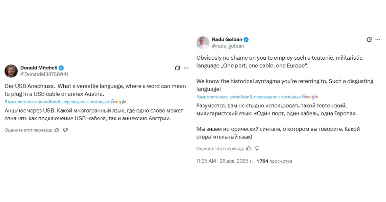
Task: Click the Google logo under Radu Golban's tweet
Action: (310, 97)
